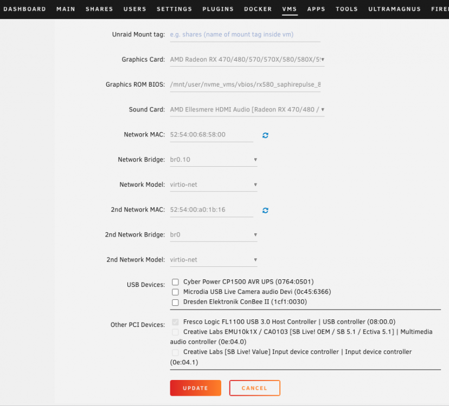Go to the Dashboard tab
This screenshot has width=449, height=406.
(24, 9)
